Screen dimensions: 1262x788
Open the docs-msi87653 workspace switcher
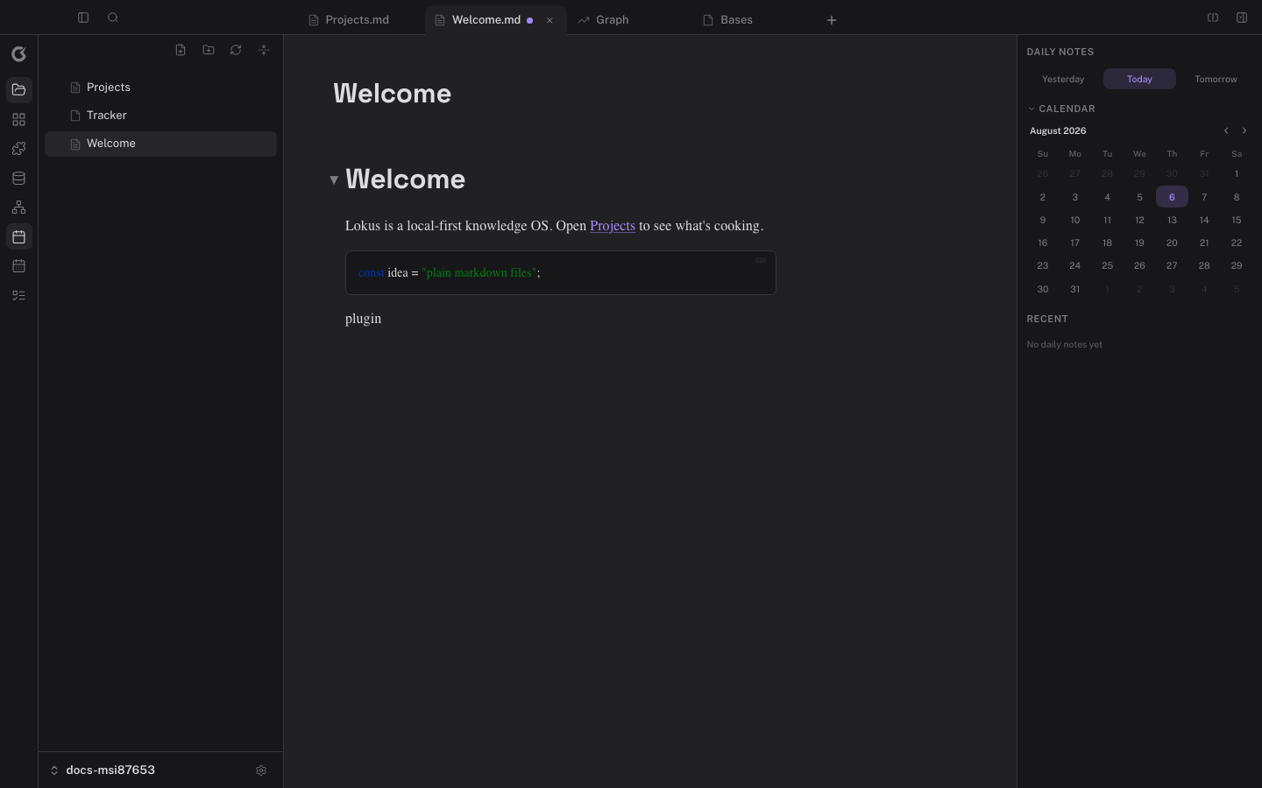103,770
